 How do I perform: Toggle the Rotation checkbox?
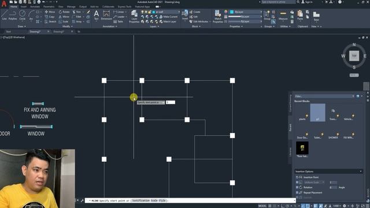[x=297, y=187]
